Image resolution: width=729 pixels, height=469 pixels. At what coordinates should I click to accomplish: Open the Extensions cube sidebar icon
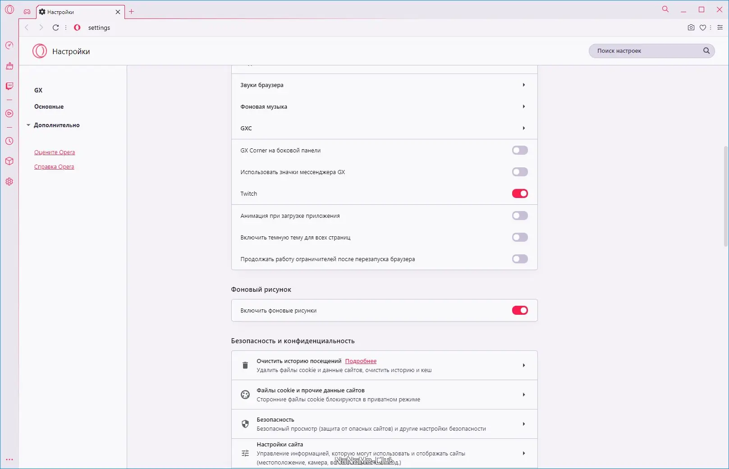point(9,161)
